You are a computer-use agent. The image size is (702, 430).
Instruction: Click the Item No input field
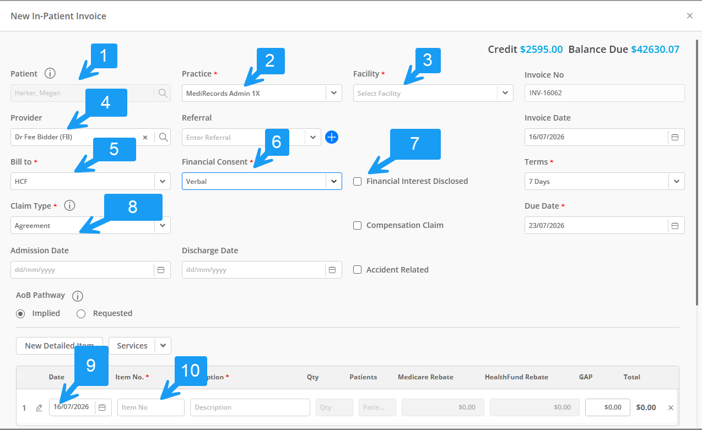pos(151,407)
